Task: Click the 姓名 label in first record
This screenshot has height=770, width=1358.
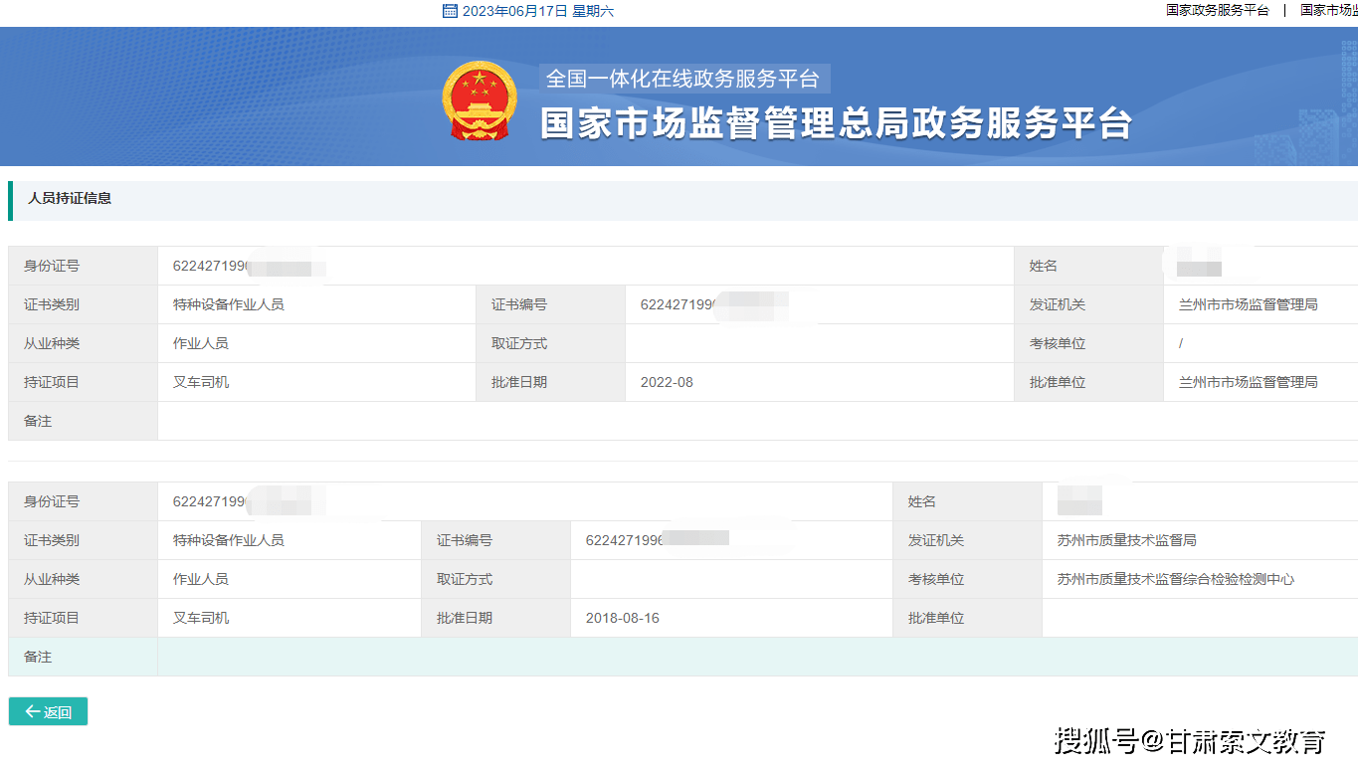Action: tap(1044, 266)
